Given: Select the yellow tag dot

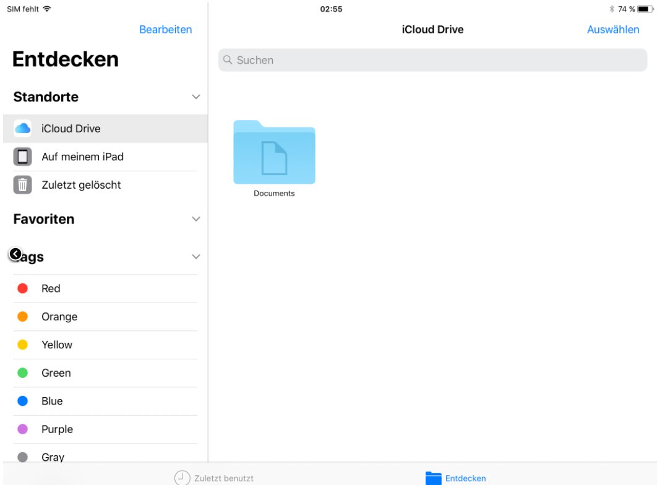Looking at the screenshot, I should click(x=23, y=345).
